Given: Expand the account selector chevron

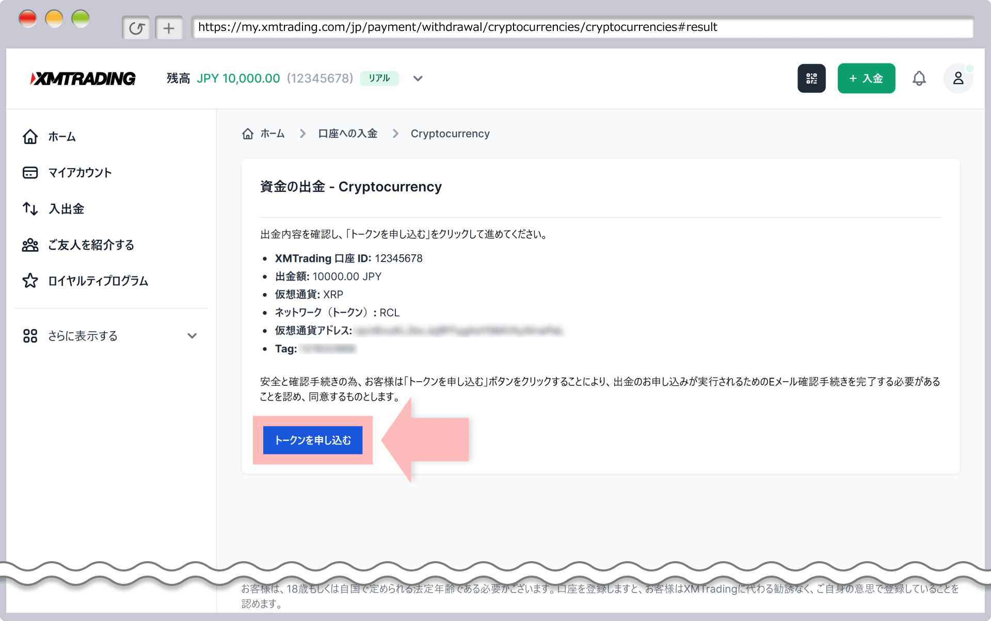Looking at the screenshot, I should 418,78.
